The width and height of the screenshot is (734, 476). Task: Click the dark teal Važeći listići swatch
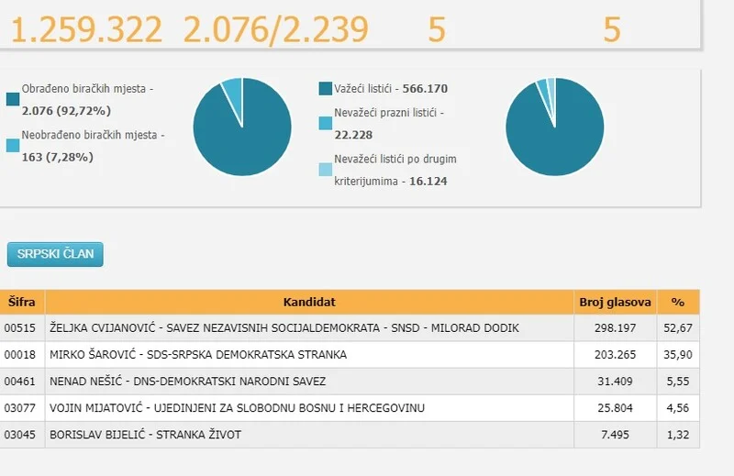coord(326,89)
